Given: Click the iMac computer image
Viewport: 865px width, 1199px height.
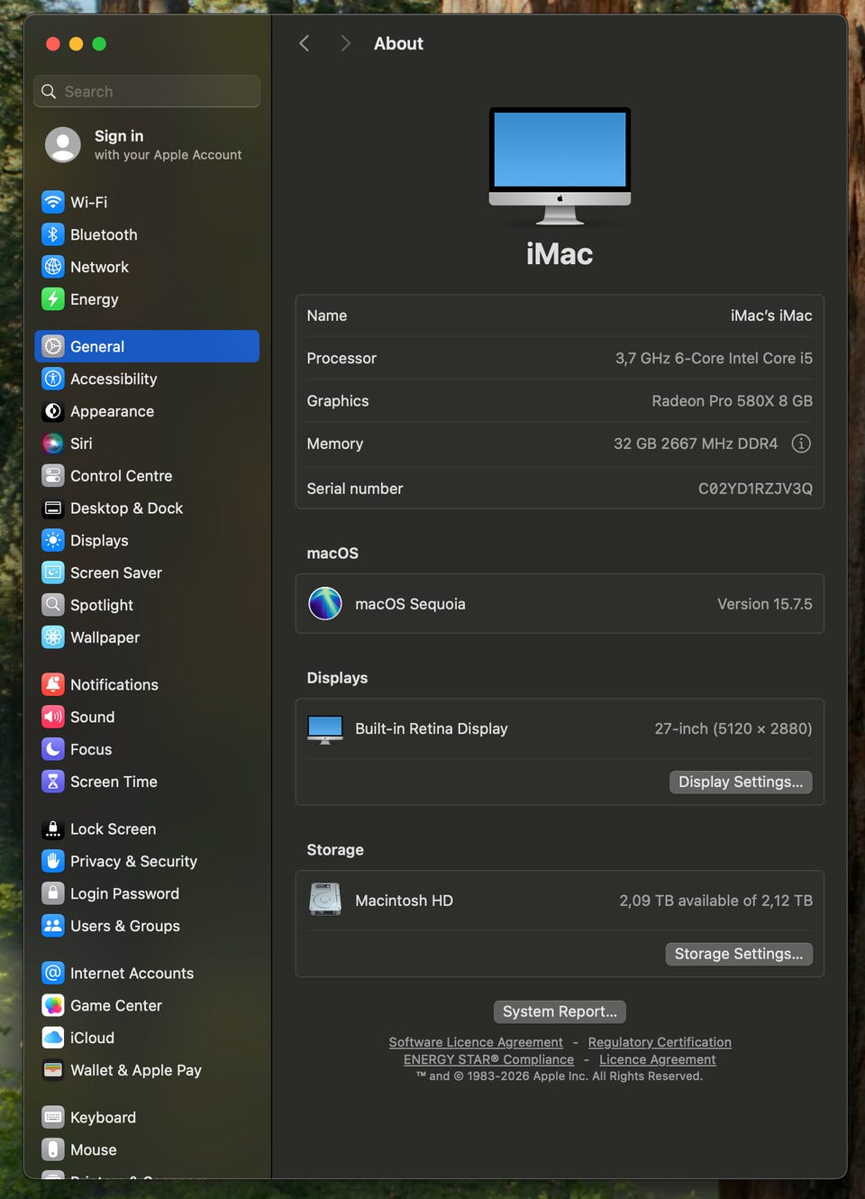Looking at the screenshot, I should [x=560, y=166].
